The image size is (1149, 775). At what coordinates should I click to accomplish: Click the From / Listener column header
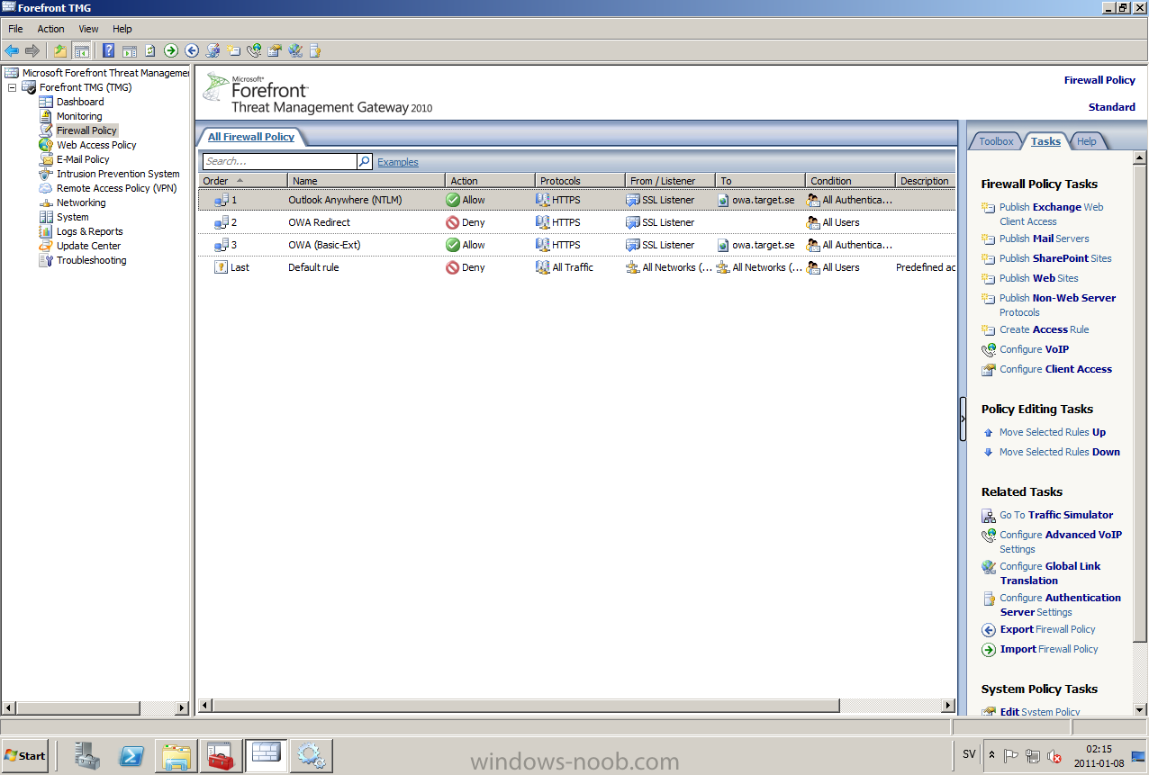[670, 181]
